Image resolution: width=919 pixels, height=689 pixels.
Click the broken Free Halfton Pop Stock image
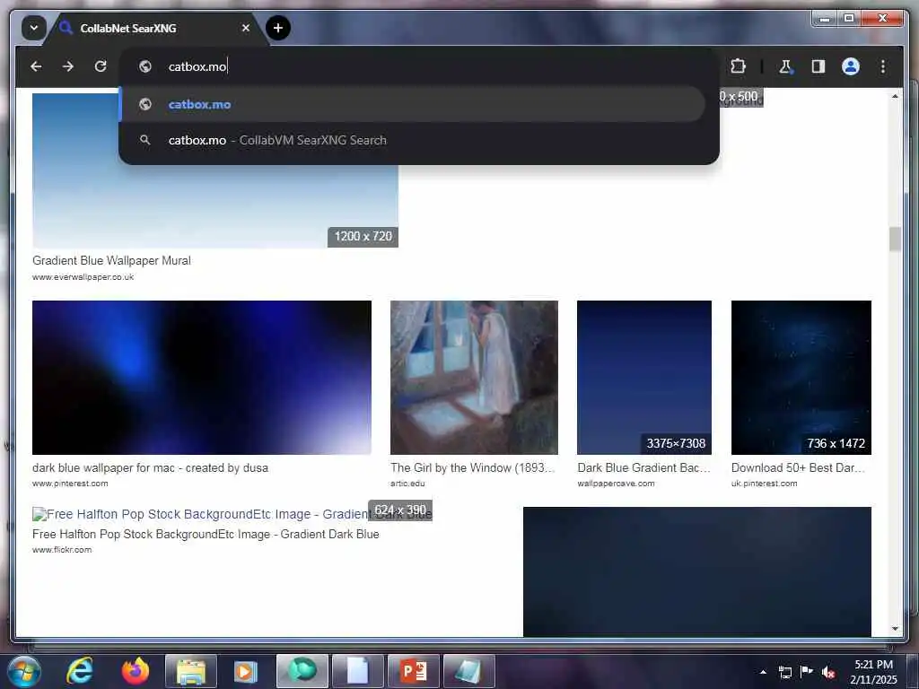(x=232, y=514)
